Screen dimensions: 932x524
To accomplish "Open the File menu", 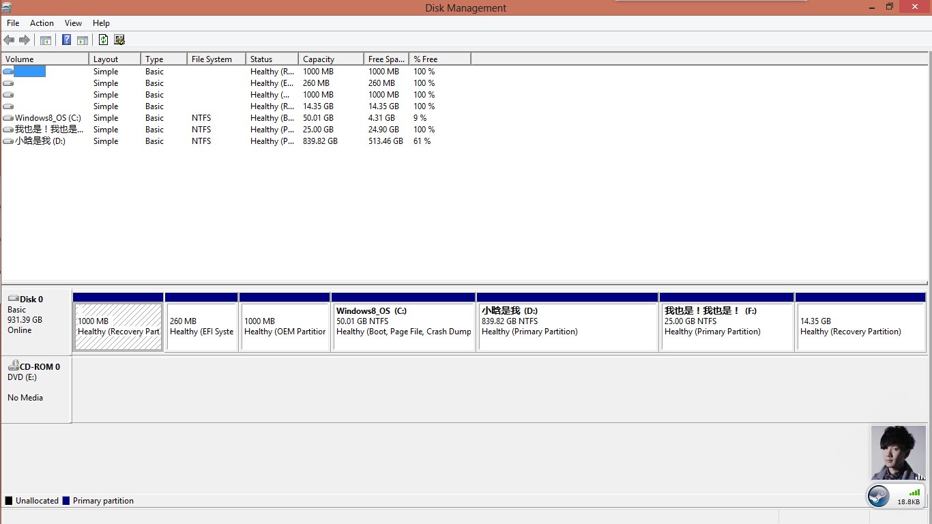I will [13, 23].
